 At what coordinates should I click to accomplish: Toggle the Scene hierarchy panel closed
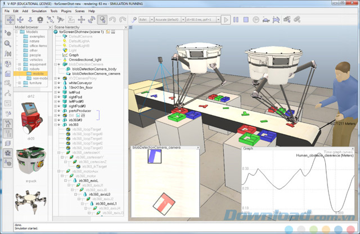(x=127, y=27)
